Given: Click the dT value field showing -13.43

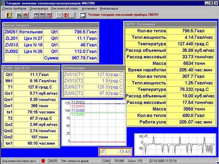Looking at the screenshot, I should pyautogui.click(x=115, y=151).
